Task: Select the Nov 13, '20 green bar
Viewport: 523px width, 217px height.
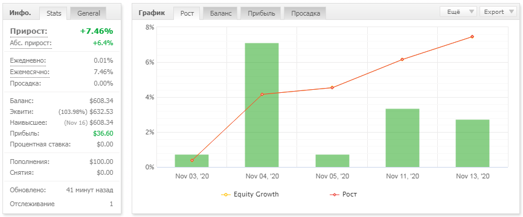Action: pyautogui.click(x=472, y=143)
